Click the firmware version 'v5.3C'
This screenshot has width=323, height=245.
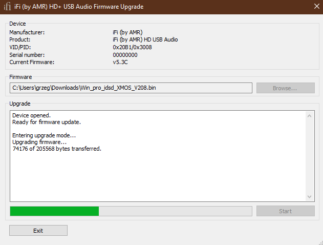click(x=120, y=62)
